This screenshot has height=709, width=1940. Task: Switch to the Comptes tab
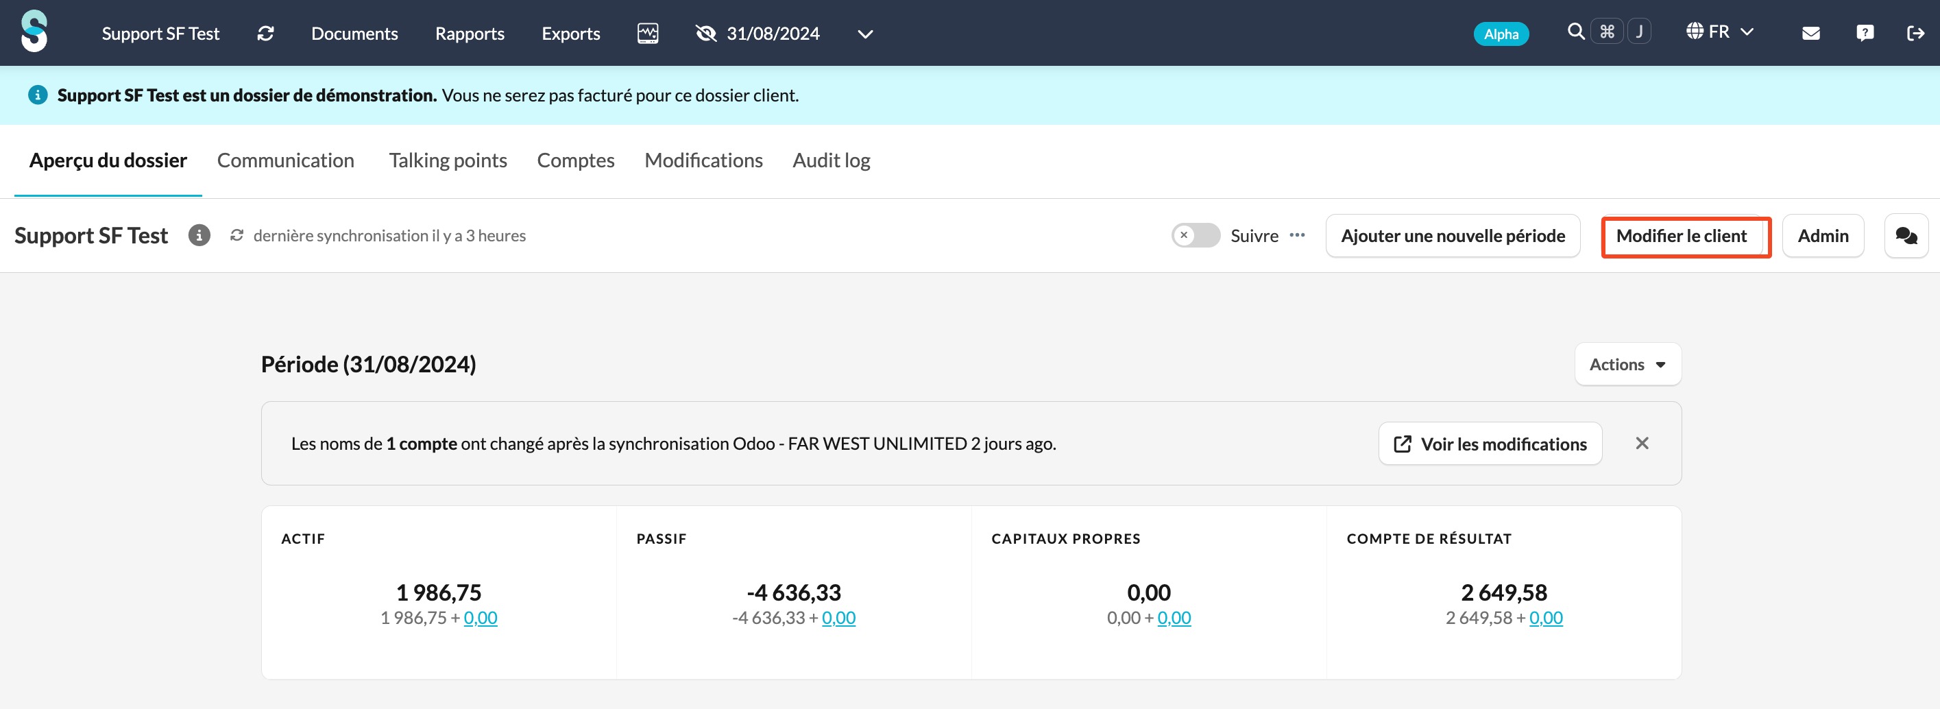pyautogui.click(x=575, y=160)
